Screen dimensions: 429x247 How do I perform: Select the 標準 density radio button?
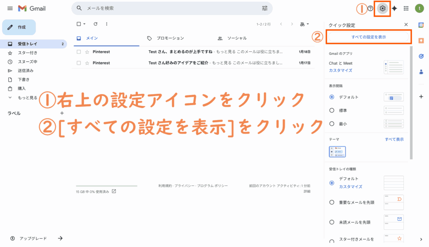tap(332, 110)
